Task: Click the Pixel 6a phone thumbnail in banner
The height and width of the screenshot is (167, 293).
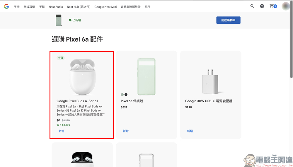Action: (59, 20)
